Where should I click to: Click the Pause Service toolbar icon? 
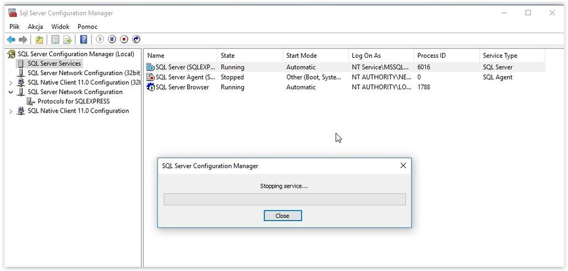pos(112,39)
